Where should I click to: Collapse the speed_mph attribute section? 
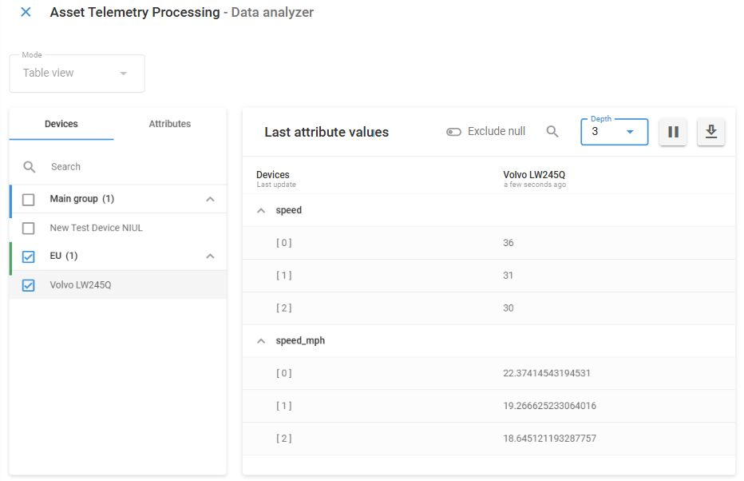[x=261, y=340]
